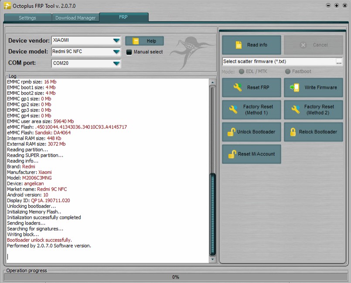Click the Octoplus app icon in title bar
351x283 pixels.
pyautogui.click(x=7, y=6)
